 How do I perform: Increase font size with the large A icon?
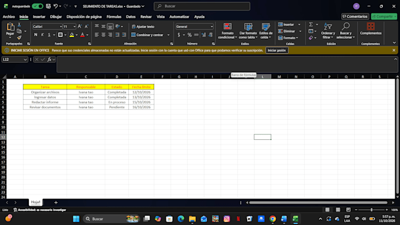(79, 26)
